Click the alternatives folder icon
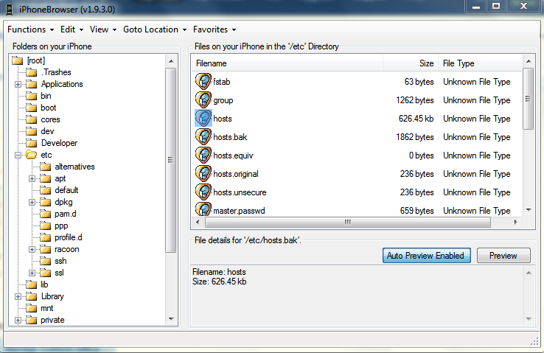Screen dimensions: 544x353 pyautogui.click(x=46, y=167)
